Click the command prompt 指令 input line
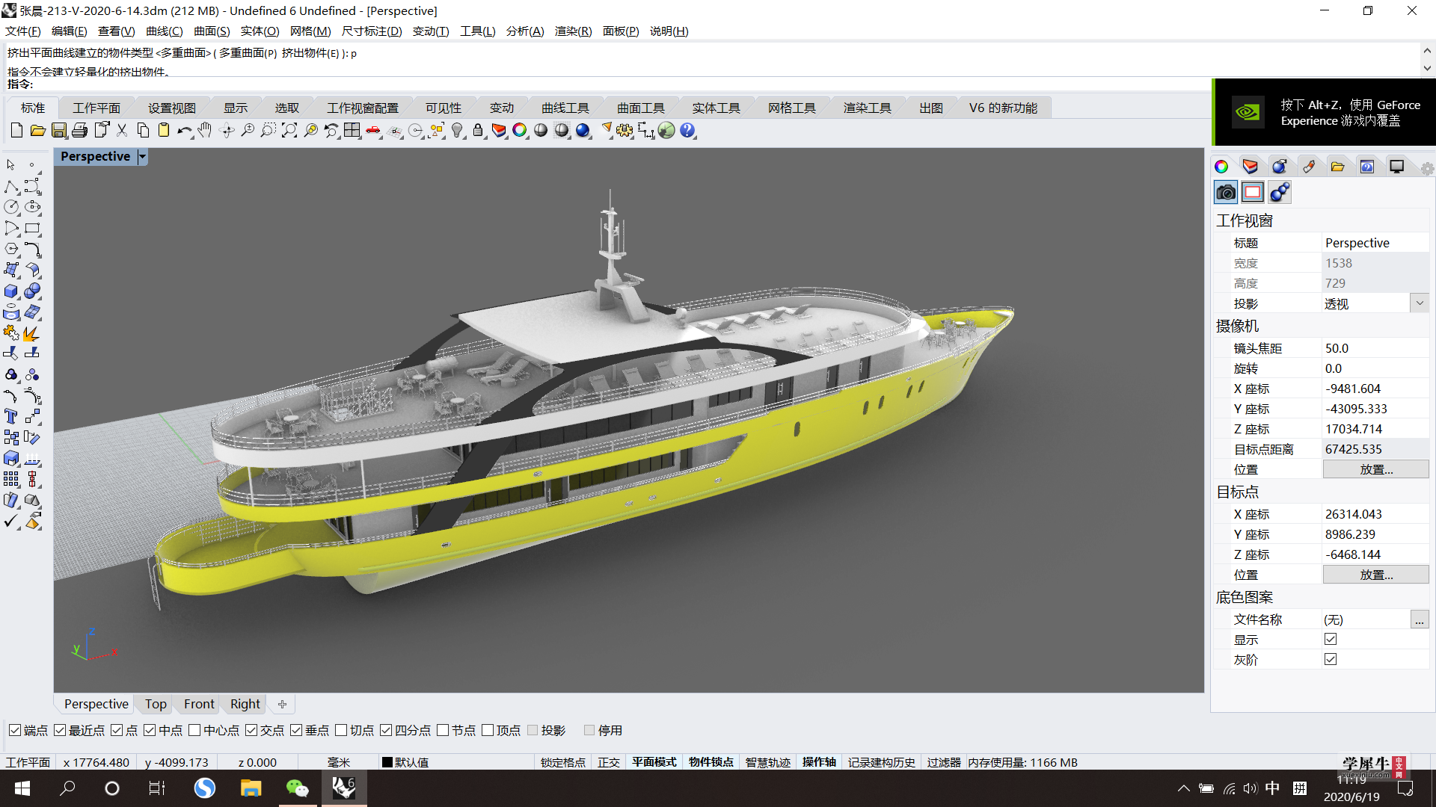Viewport: 1436px width, 807px height. [x=606, y=84]
